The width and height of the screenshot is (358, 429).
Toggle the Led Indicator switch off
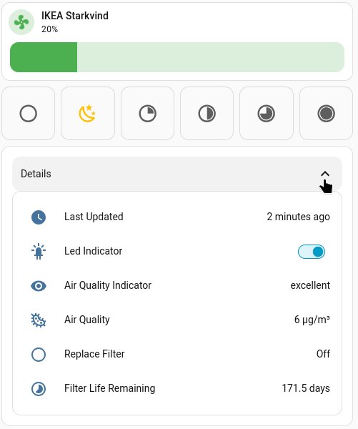[312, 252]
